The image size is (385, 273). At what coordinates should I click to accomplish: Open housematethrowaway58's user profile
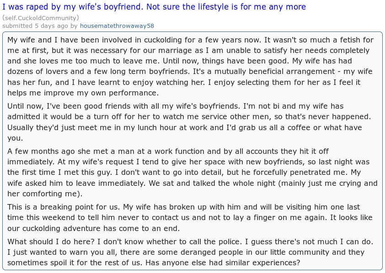pos(117,26)
